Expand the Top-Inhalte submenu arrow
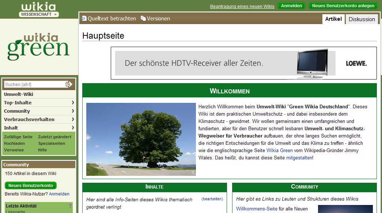The width and height of the screenshot is (382, 213). 73,102
